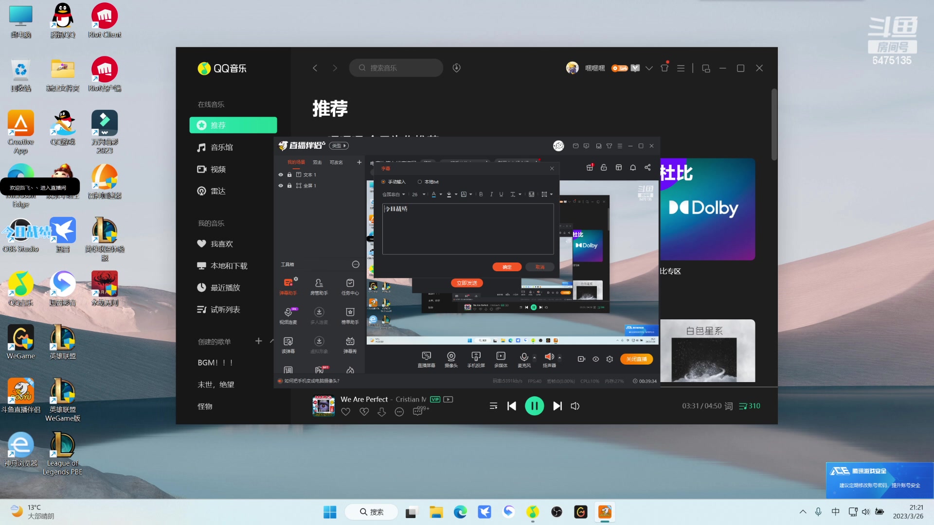The width and height of the screenshot is (934, 525).
Task: Open the gift box icon with badge
Action: click(590, 167)
